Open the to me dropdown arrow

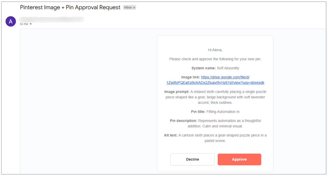pyautogui.click(x=30, y=24)
